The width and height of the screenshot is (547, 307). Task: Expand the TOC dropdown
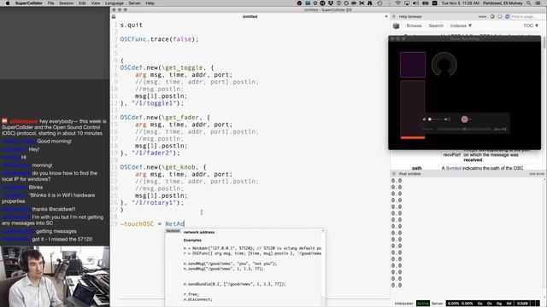click(x=531, y=26)
